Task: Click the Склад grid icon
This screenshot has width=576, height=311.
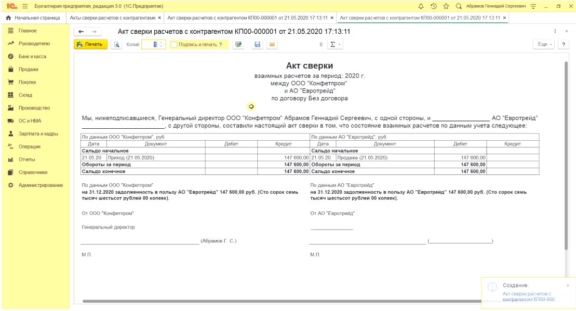Action: 11,95
